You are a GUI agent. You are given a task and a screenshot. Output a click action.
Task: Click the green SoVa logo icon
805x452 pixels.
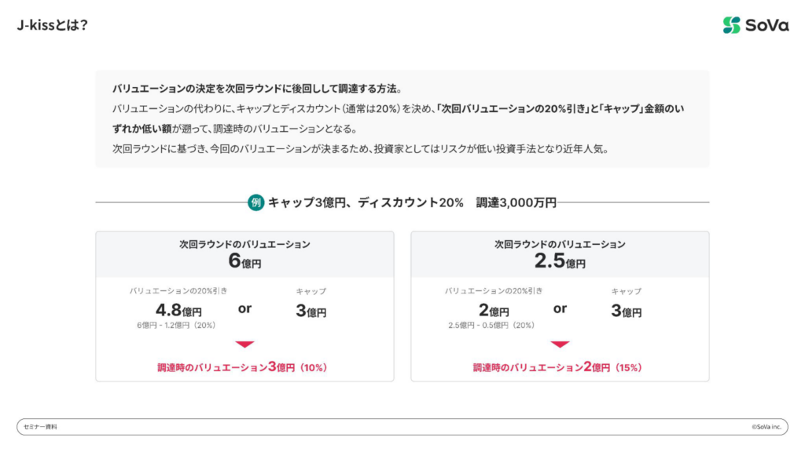[x=732, y=25]
